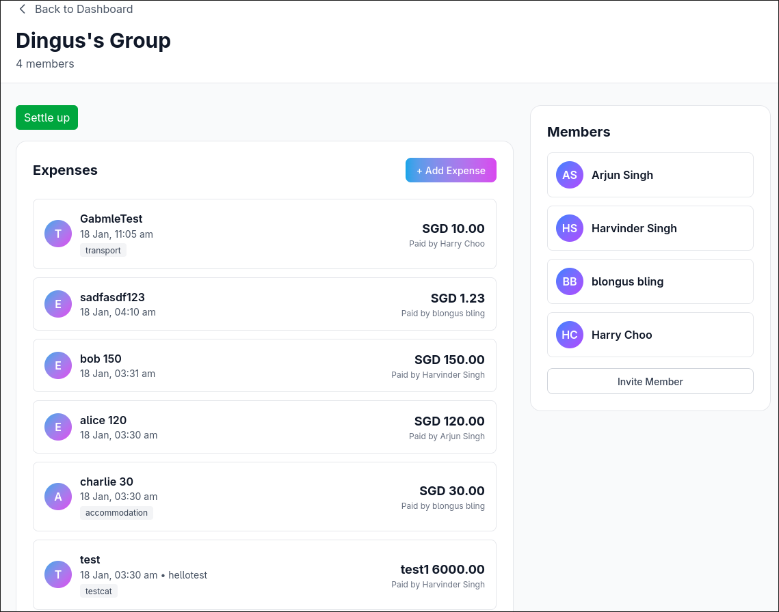Viewport: 779px width, 612px height.
Task: Select the SGD 150.00 amount
Action: coord(449,360)
